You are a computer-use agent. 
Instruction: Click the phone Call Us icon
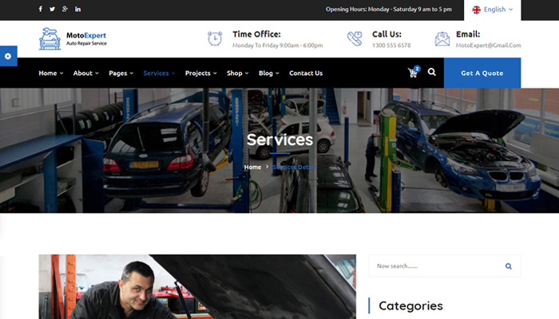[355, 38]
